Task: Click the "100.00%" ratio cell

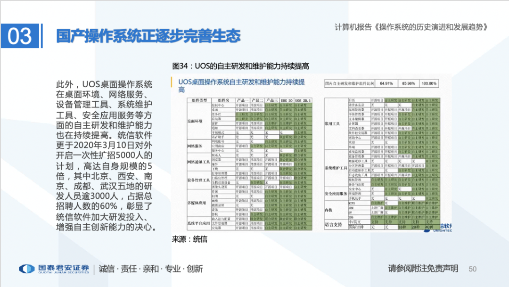Action: coord(429,83)
